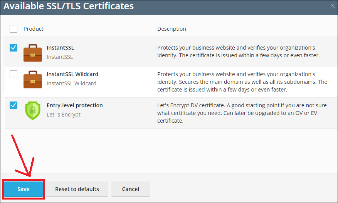Select the Entry-level protection product name
The height and width of the screenshot is (203, 338).
(75, 105)
